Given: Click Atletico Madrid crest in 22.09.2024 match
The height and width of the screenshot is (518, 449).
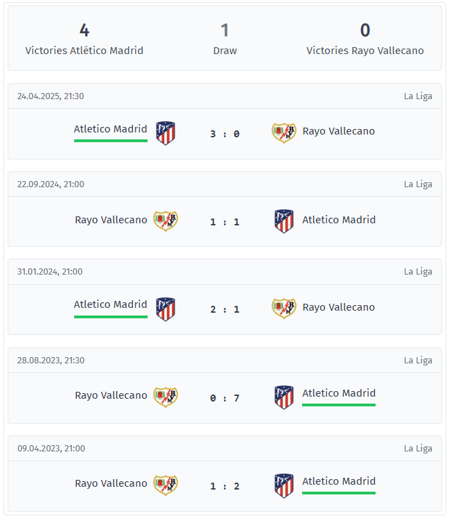Looking at the screenshot, I should pyautogui.click(x=284, y=221).
